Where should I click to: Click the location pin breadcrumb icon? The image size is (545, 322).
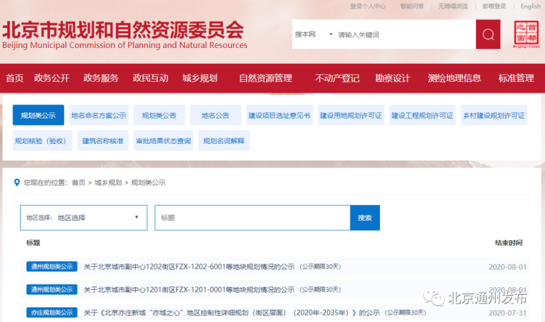pyautogui.click(x=17, y=182)
